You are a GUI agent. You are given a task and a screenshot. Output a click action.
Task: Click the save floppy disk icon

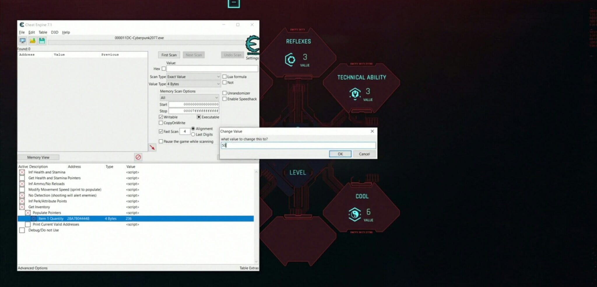(x=42, y=41)
